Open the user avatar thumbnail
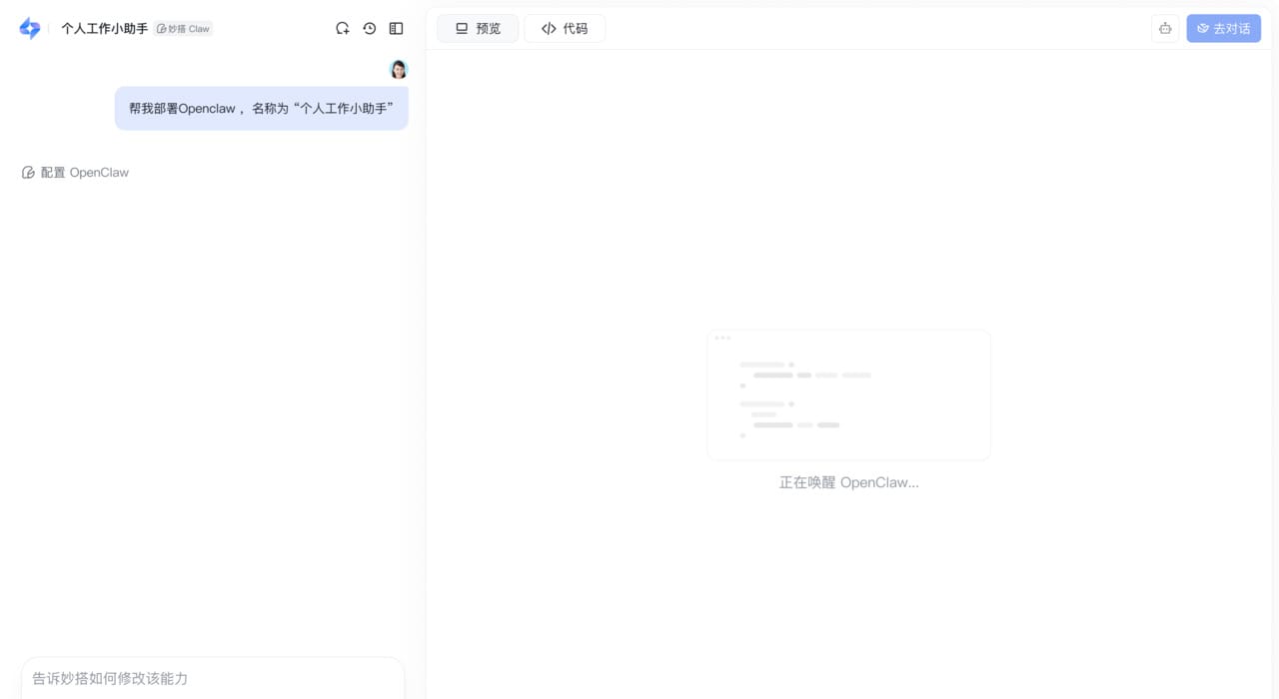Viewport: 1279px width, 699px height. [x=398, y=69]
